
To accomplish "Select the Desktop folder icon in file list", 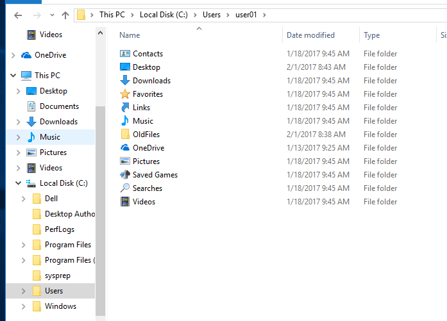I will point(125,67).
